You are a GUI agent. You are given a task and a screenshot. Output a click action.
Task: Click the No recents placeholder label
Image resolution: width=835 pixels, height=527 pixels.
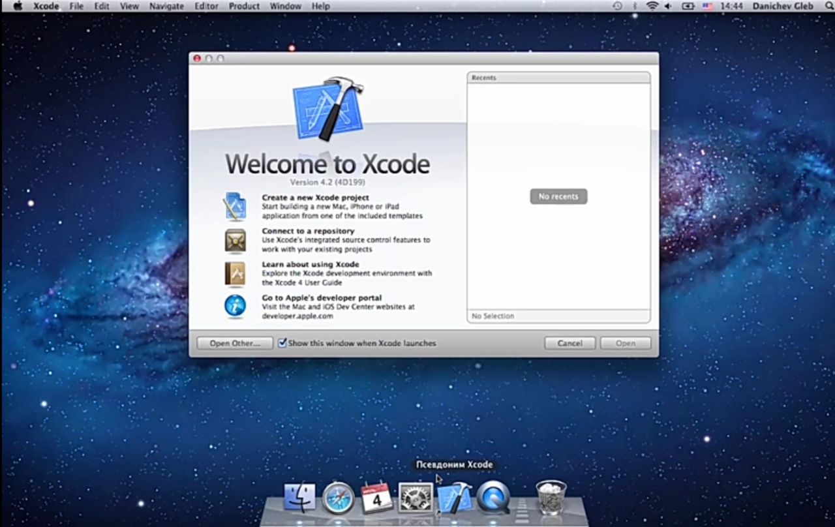pyautogui.click(x=558, y=196)
